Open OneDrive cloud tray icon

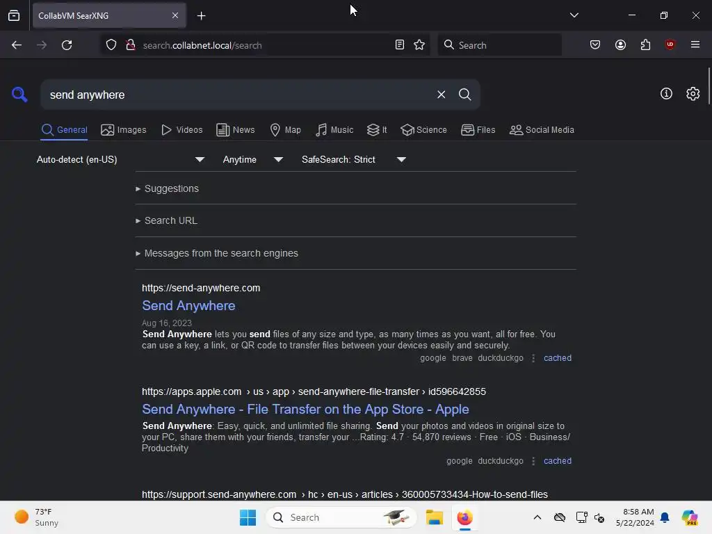tap(560, 517)
